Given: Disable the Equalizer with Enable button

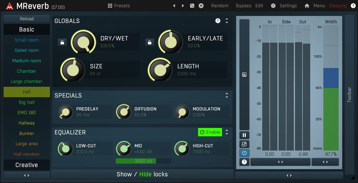Looking at the screenshot, I should point(210,132).
